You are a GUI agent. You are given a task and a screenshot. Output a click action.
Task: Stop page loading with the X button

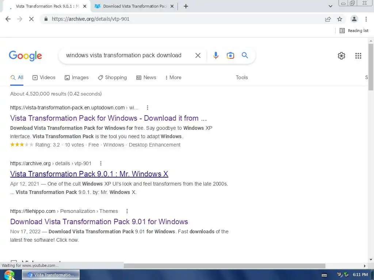coord(31,19)
